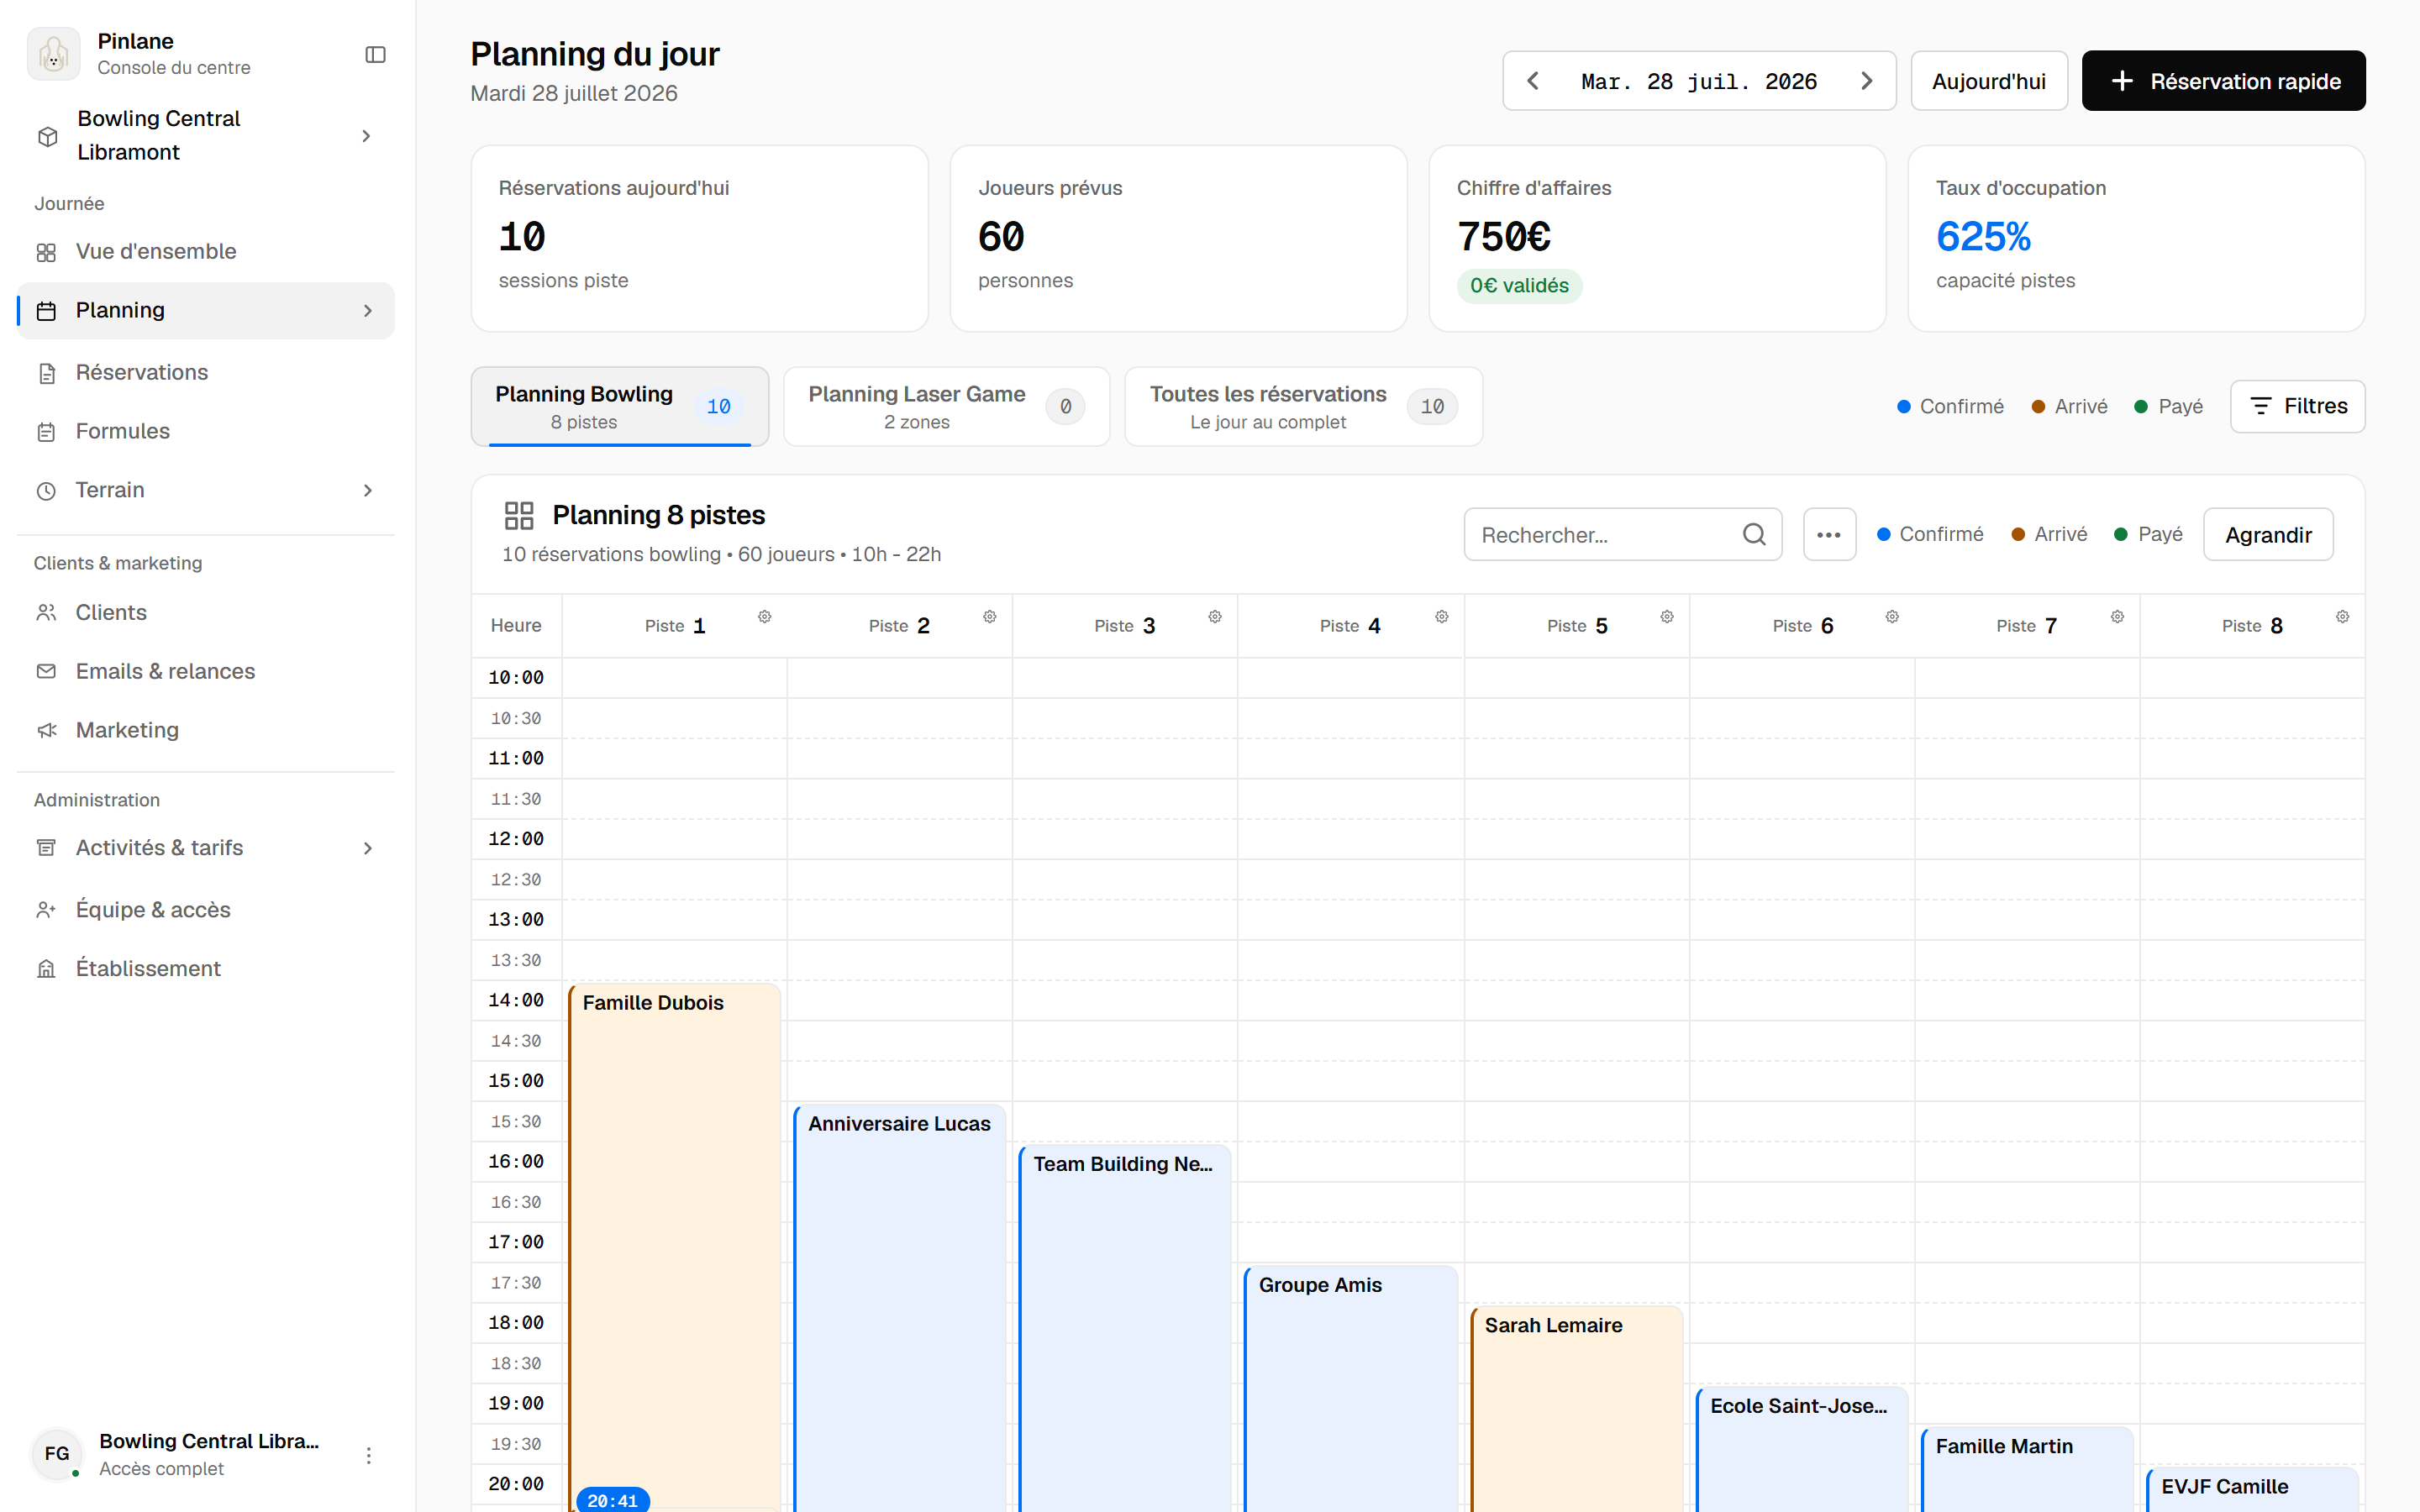Click the search magnifier icon

coord(1754,534)
